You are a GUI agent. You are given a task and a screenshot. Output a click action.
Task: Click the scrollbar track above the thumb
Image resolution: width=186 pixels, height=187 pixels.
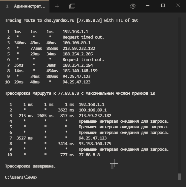(179, 95)
